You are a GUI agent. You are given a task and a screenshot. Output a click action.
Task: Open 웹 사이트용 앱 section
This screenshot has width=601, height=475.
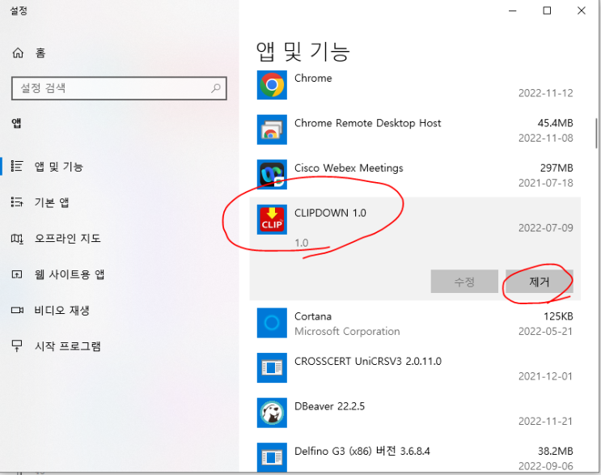(70, 274)
